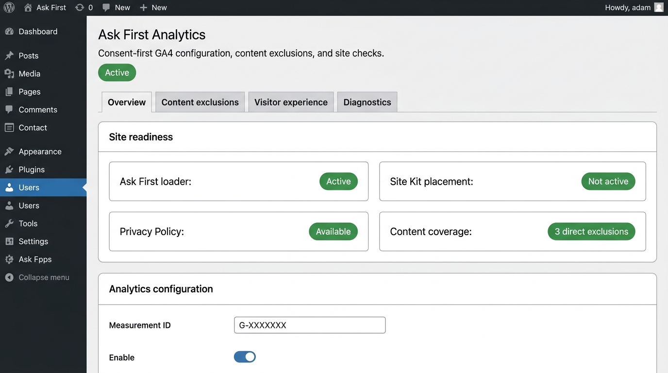Click the Contact form icon

(9, 128)
